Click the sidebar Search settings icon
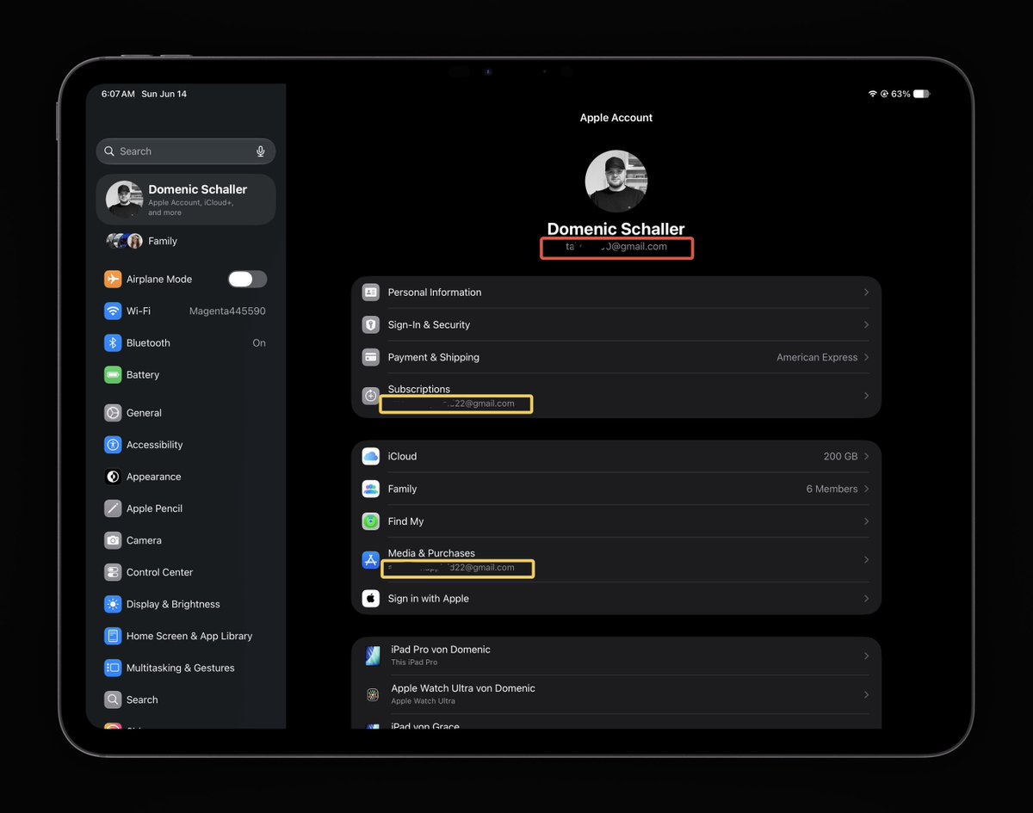The height and width of the screenshot is (813, 1033). [113, 699]
